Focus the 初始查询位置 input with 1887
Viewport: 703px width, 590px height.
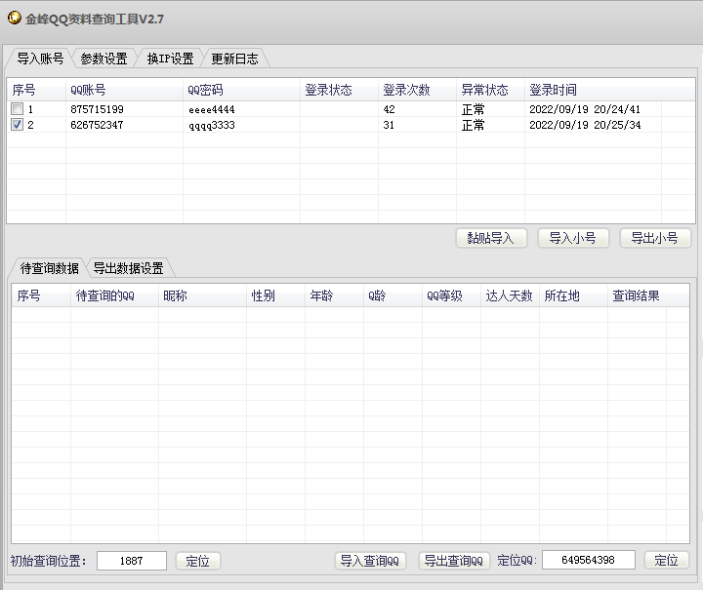pos(132,561)
